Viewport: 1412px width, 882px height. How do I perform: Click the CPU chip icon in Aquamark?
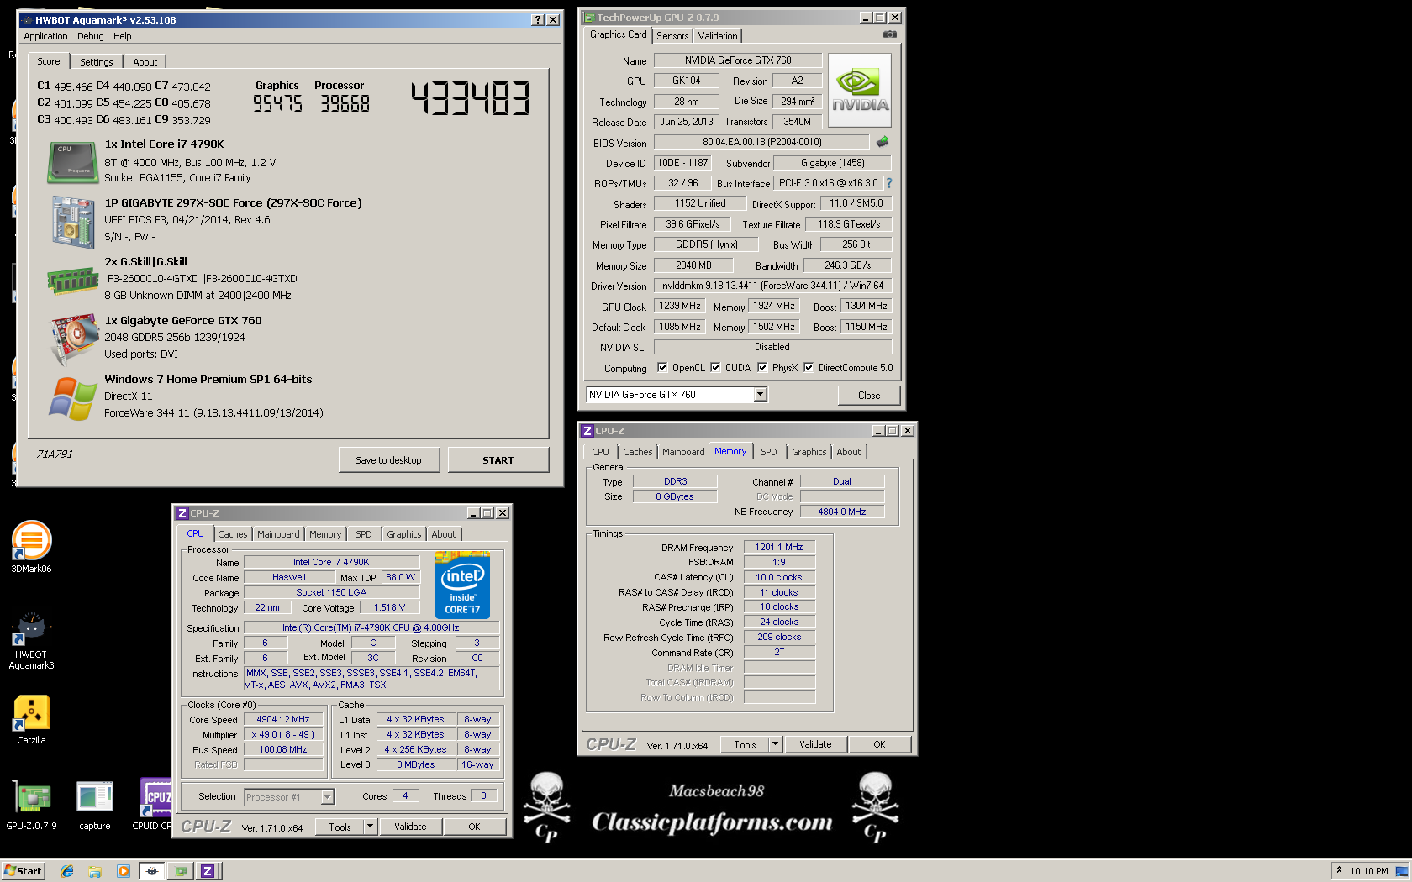72,162
